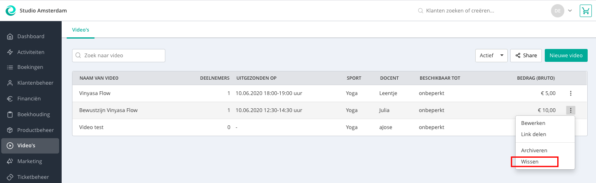
Task: Open Boekhouding clipboard icon
Action: pyautogui.click(x=10, y=115)
